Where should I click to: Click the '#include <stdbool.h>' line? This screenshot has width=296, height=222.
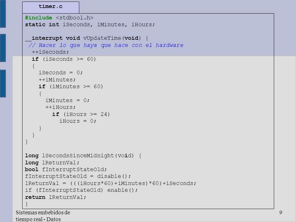(59, 18)
